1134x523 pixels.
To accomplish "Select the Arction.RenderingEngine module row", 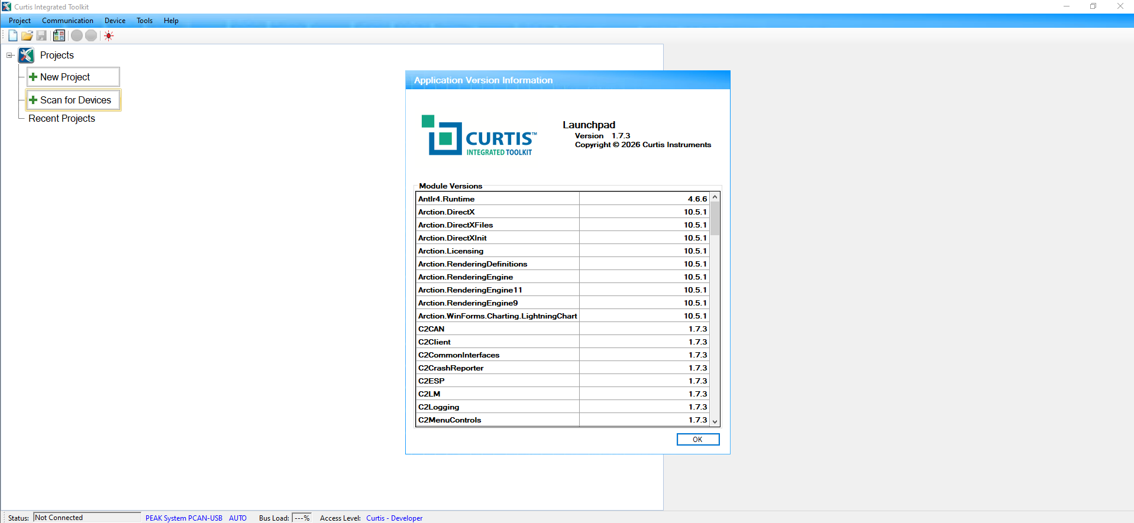I will pyautogui.click(x=563, y=277).
